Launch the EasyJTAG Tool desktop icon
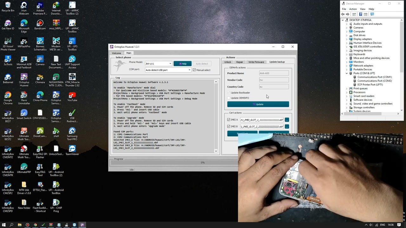 [40, 170]
